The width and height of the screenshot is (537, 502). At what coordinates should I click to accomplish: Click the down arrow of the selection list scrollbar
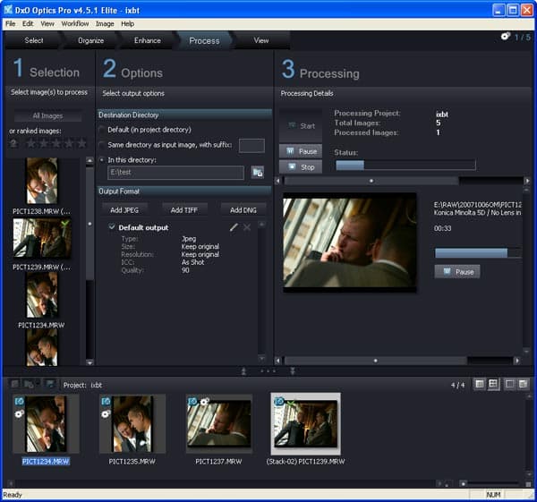click(89, 362)
